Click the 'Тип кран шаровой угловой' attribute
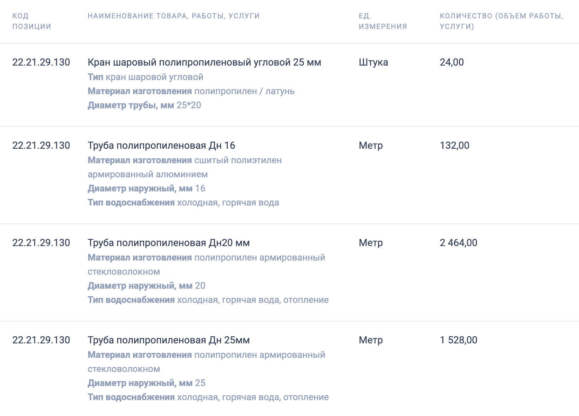Viewport: 579px width, 416px height. [145, 77]
